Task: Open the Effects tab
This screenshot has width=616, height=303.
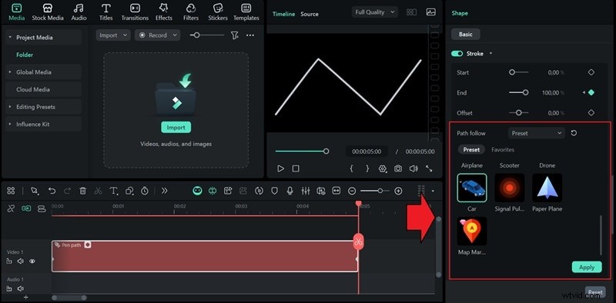Action: [163, 12]
